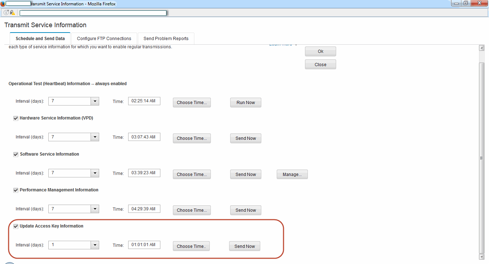Viewport: 489px width, 264px height.
Task: Expand the Hardware Service interval dropdown
Action: point(95,137)
